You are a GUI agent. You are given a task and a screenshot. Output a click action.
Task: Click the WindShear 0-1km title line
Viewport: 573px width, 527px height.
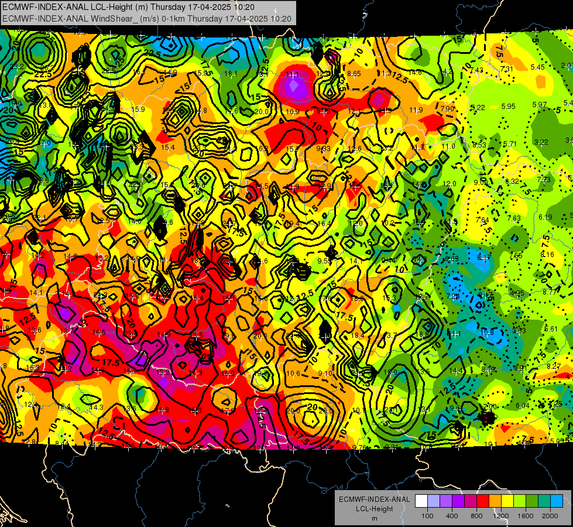tap(146, 19)
